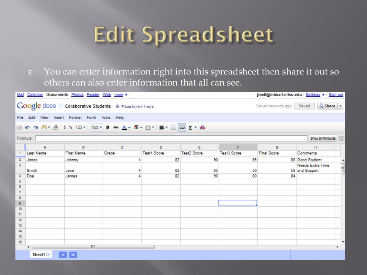The image size is (367, 275).
Task: Expand the more links dropdown
Action: point(120,95)
